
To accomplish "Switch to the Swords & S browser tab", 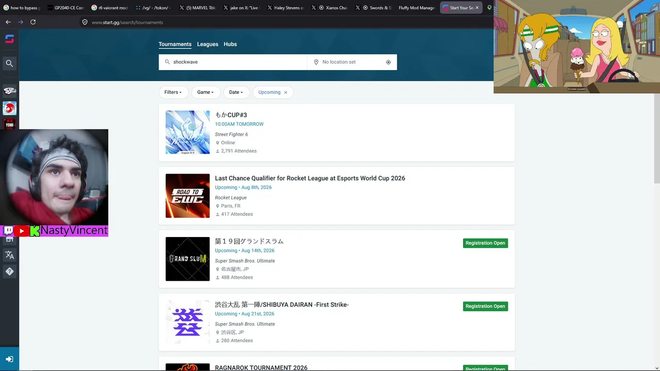I will 373,8.
